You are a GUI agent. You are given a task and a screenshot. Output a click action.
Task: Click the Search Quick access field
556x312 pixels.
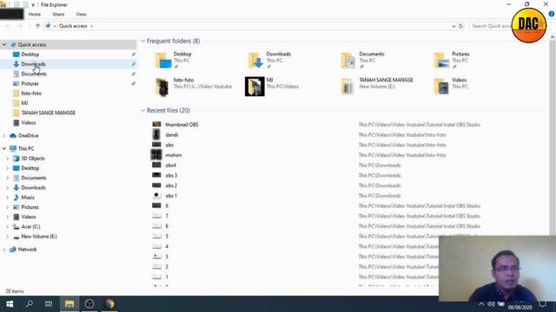(x=491, y=26)
